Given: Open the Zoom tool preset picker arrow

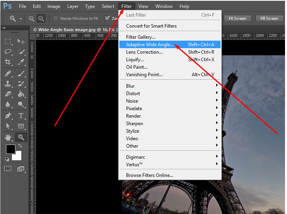Looking at the screenshot, I should tap(21, 19).
